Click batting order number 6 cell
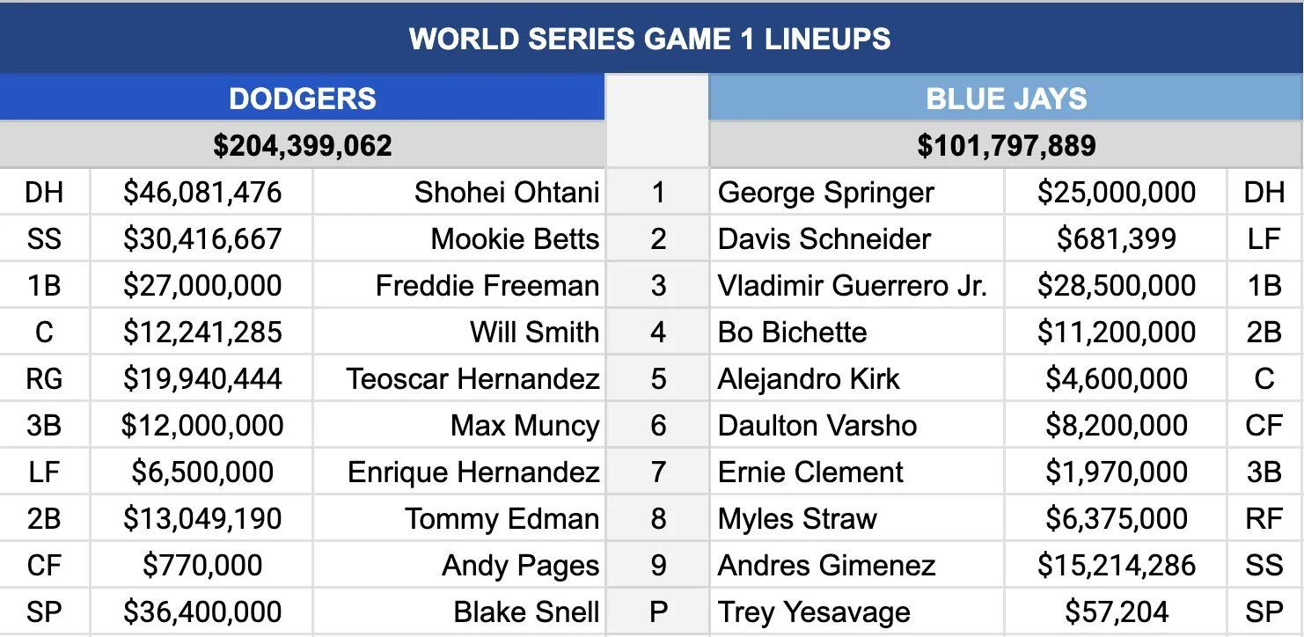 [658, 426]
